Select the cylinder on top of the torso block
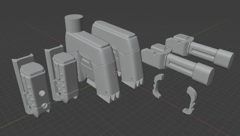Screen dimensions: 240x136 [74, 23]
